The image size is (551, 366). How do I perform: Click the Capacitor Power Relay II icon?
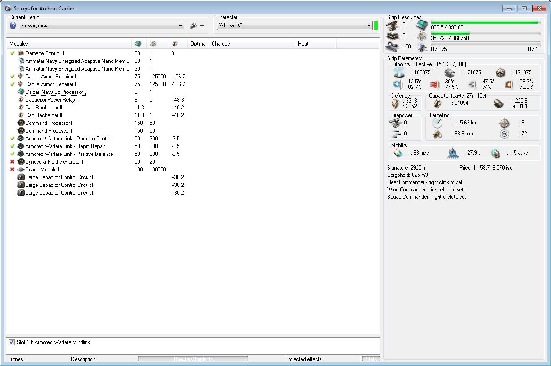tap(20, 100)
